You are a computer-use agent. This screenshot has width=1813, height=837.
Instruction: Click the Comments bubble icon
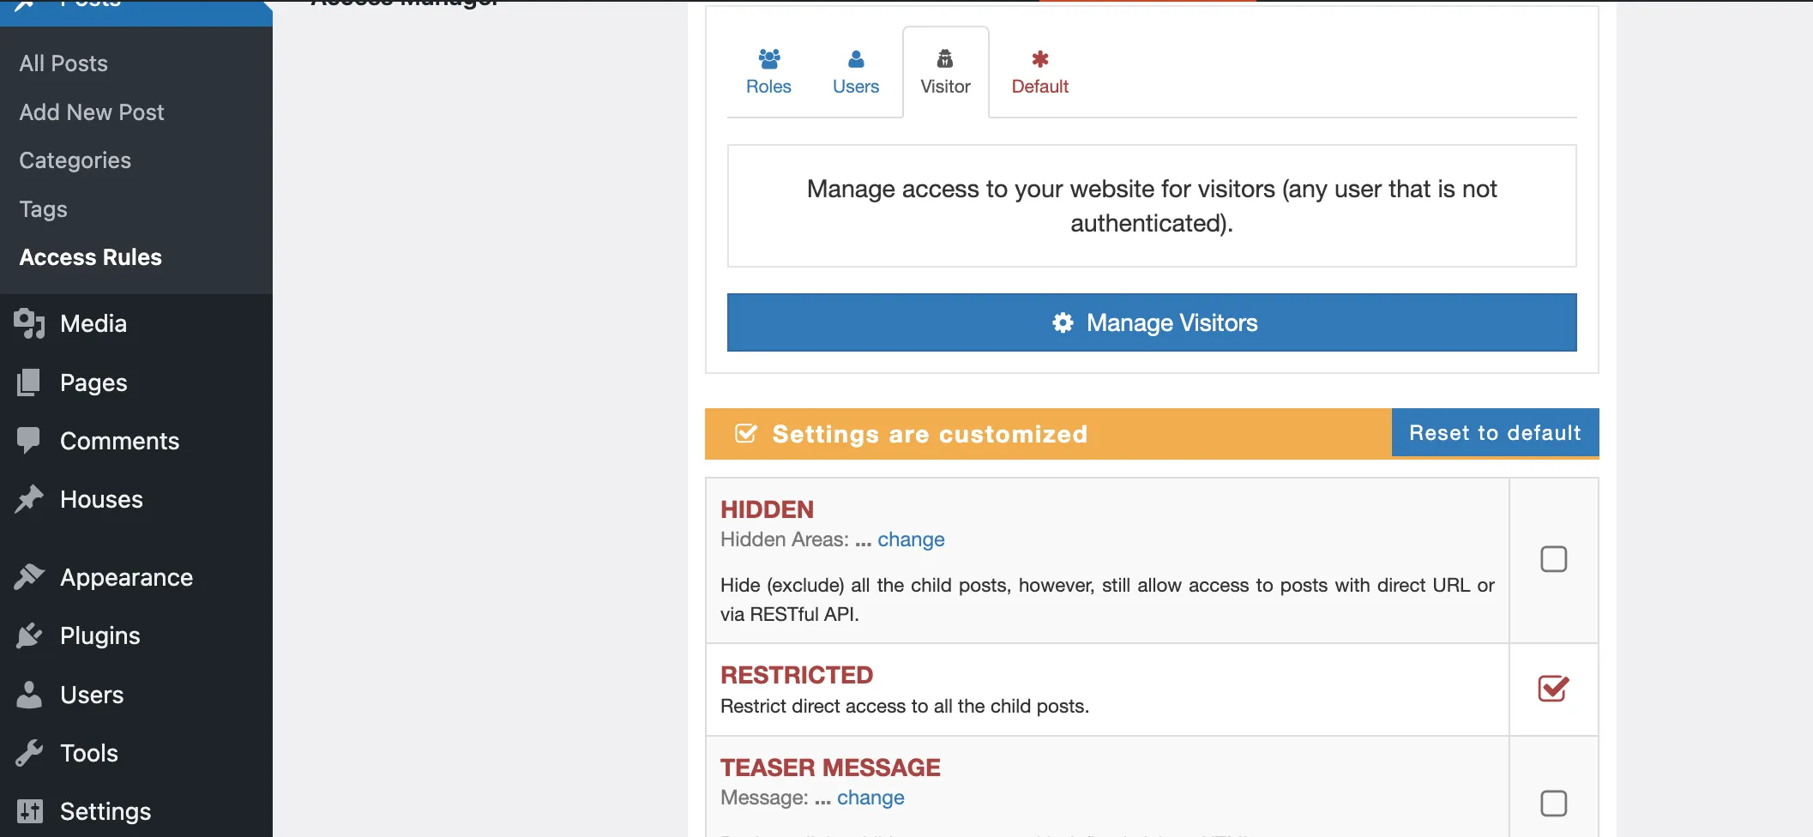click(x=28, y=441)
